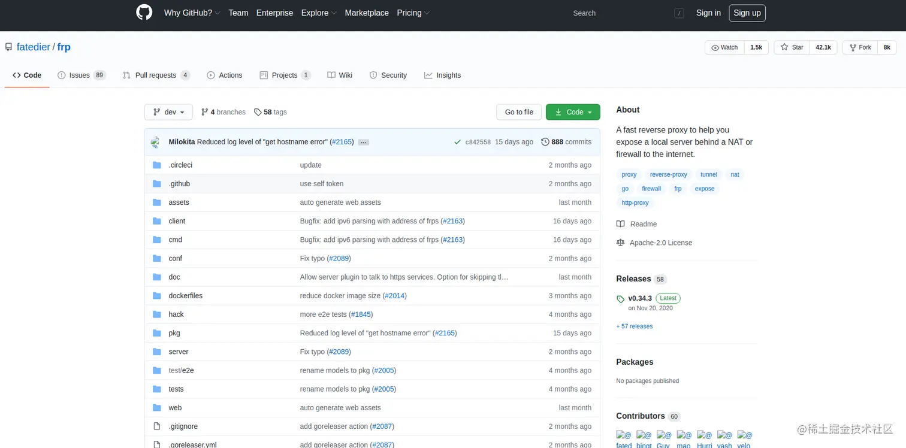Click the Sign in link

[708, 13]
